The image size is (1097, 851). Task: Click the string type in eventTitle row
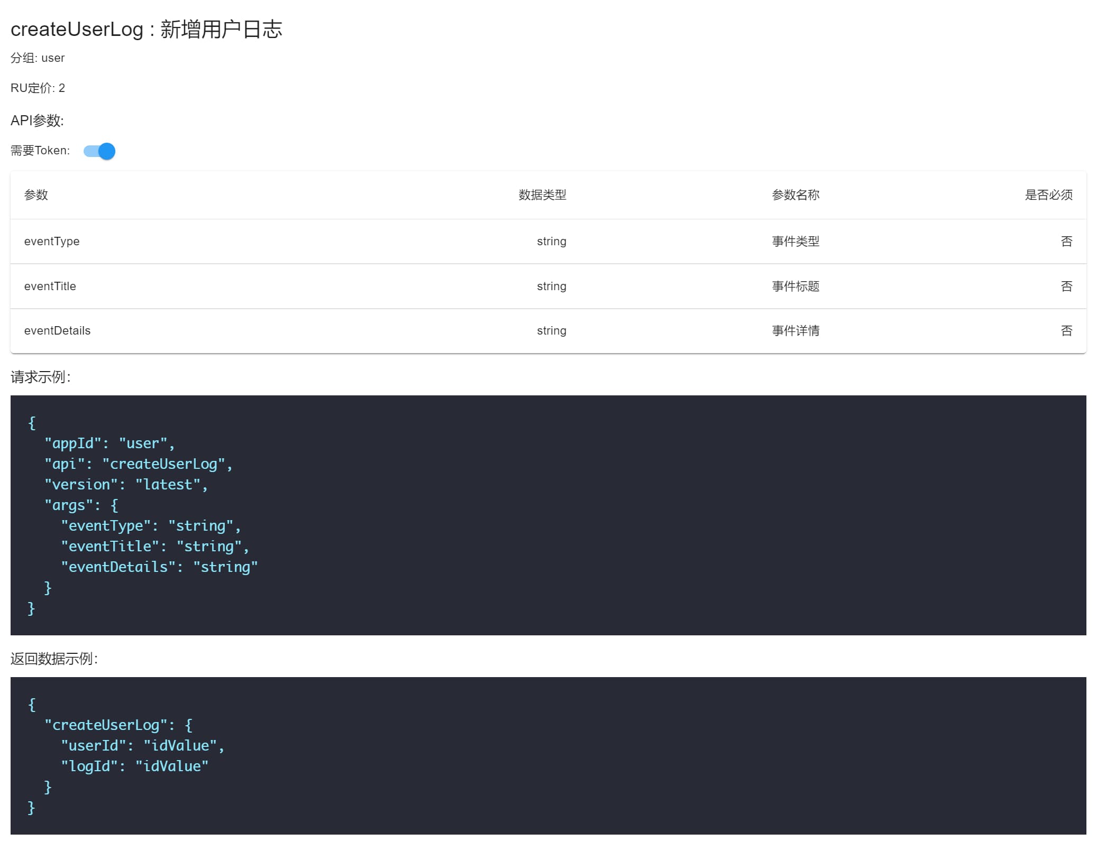click(551, 286)
